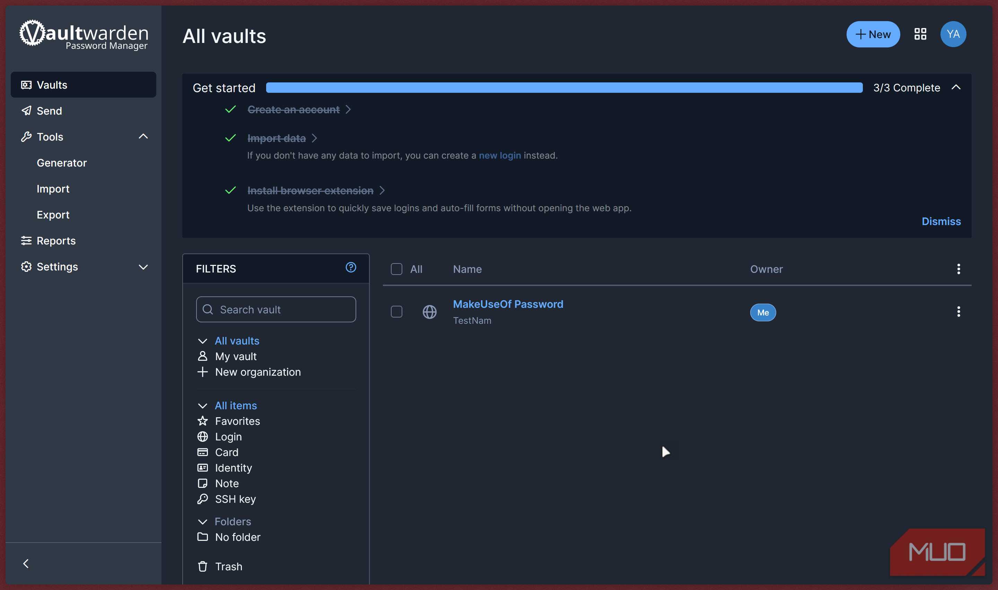This screenshot has height=590, width=998.
Task: Expand the Import data step arrow
Action: click(x=314, y=138)
